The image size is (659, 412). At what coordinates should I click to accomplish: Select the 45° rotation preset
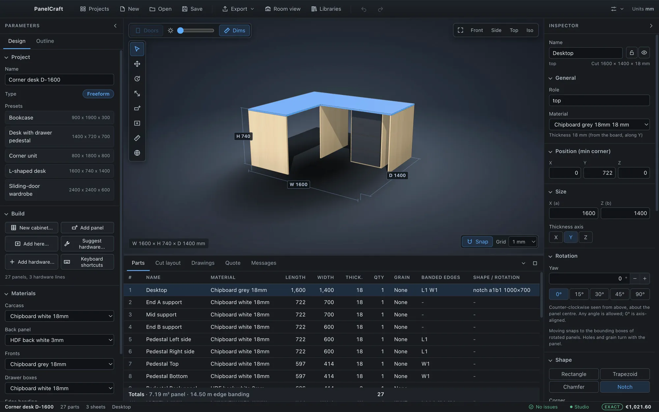(x=619, y=294)
